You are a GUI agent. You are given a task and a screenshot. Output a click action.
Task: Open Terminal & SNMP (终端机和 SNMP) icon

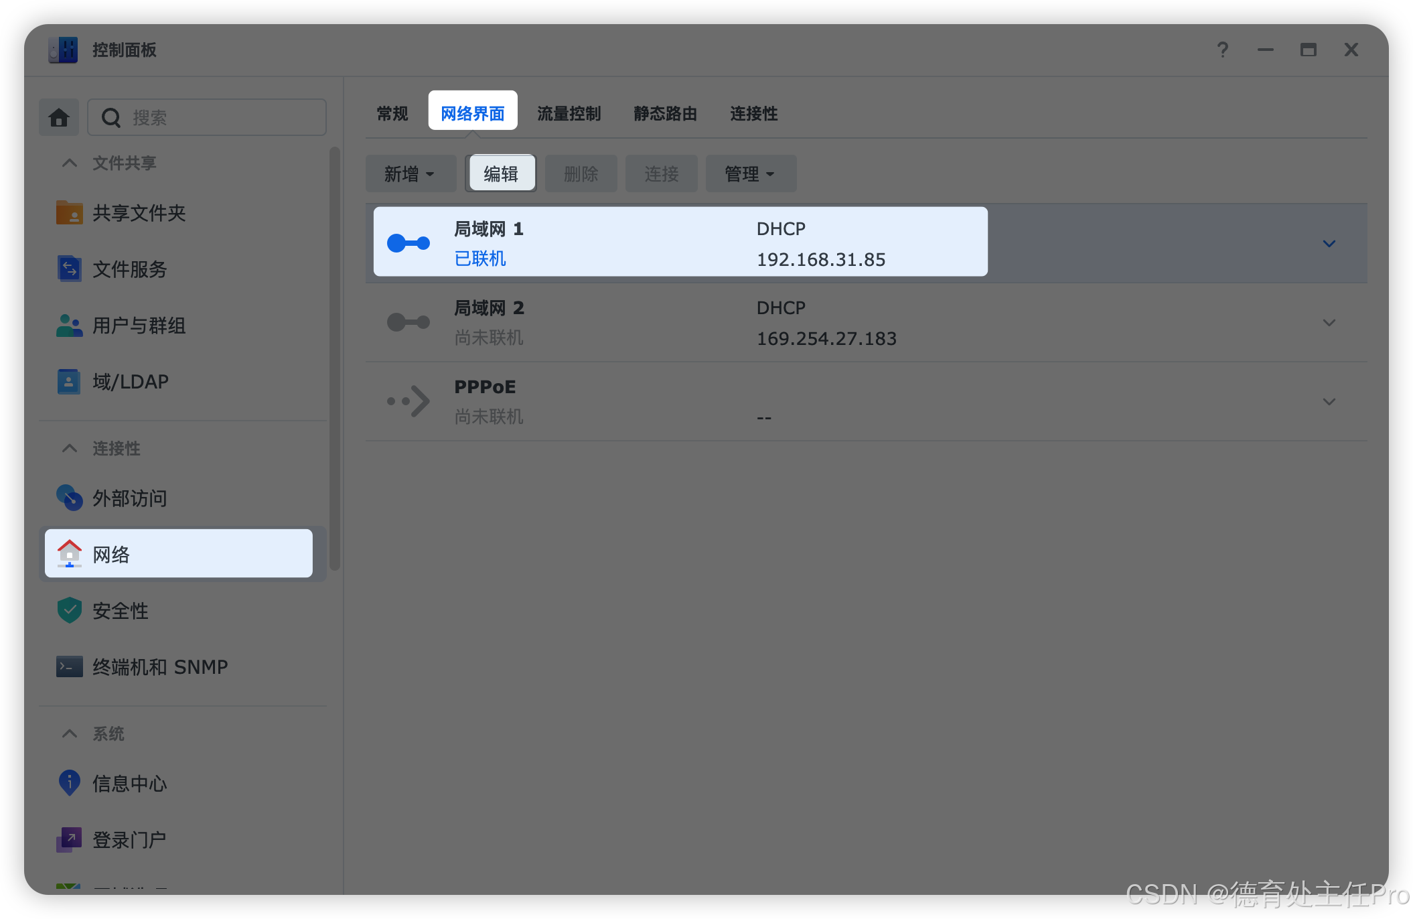click(x=69, y=666)
